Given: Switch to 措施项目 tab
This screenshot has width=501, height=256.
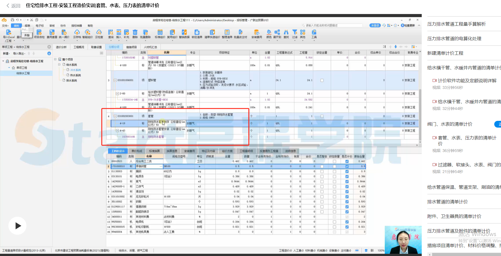Looking at the screenshot, I should 131,47.
